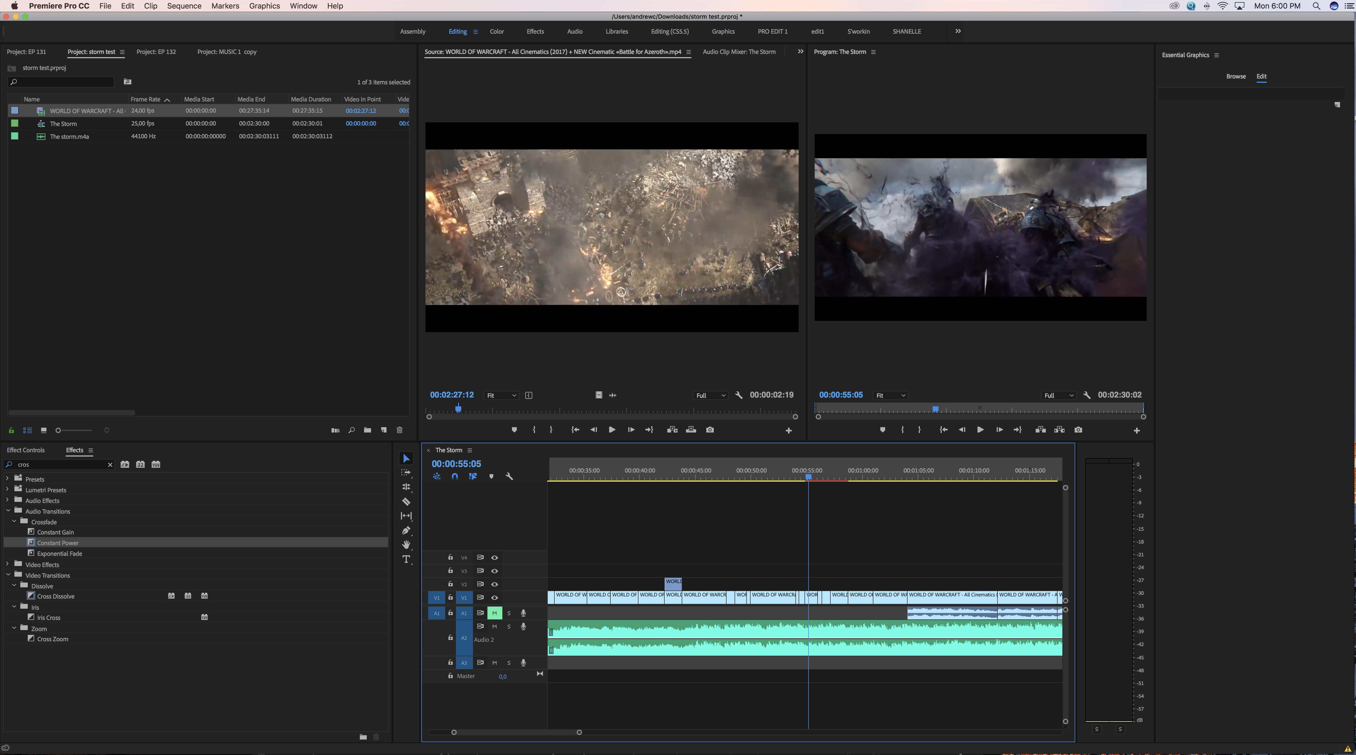Select the Hand tool
Image resolution: width=1356 pixels, height=755 pixels.
tap(406, 544)
